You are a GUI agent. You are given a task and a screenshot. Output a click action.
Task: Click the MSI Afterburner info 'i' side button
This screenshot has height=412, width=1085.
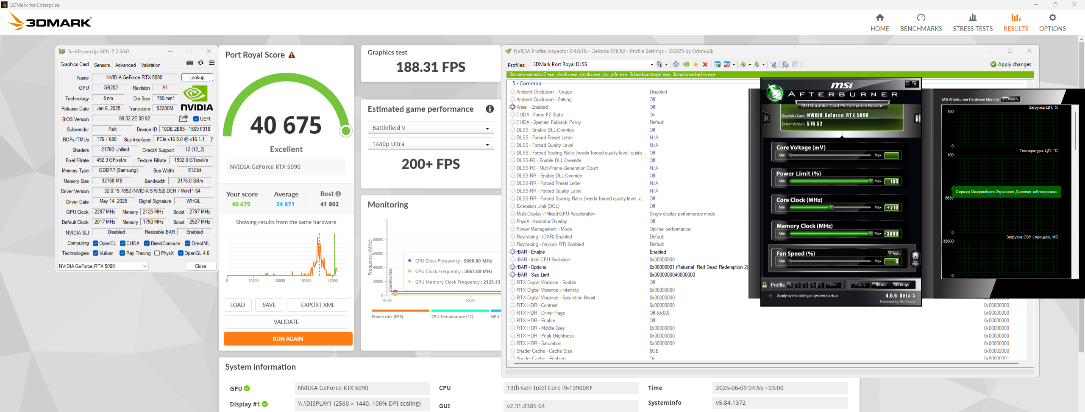917,118
